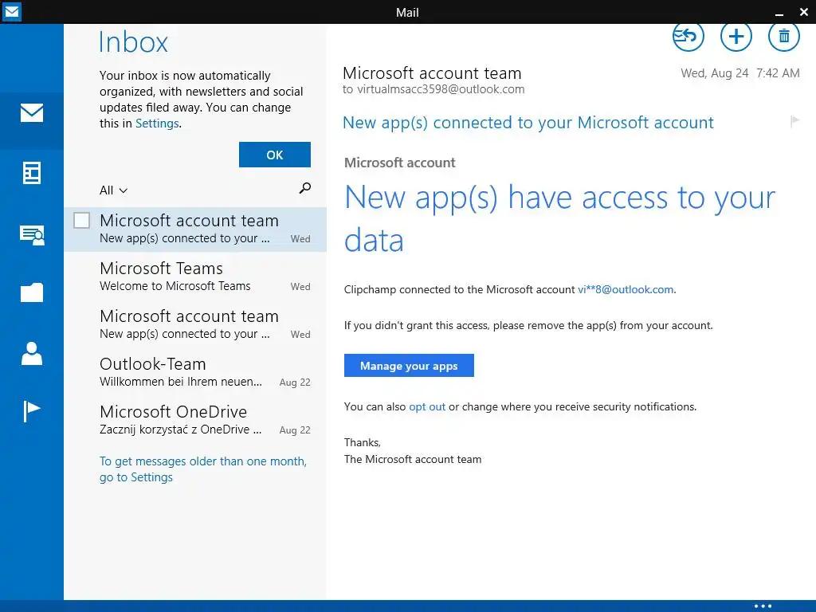Image resolution: width=816 pixels, height=612 pixels.
Task: Flag the opened message
Action: pos(794,121)
